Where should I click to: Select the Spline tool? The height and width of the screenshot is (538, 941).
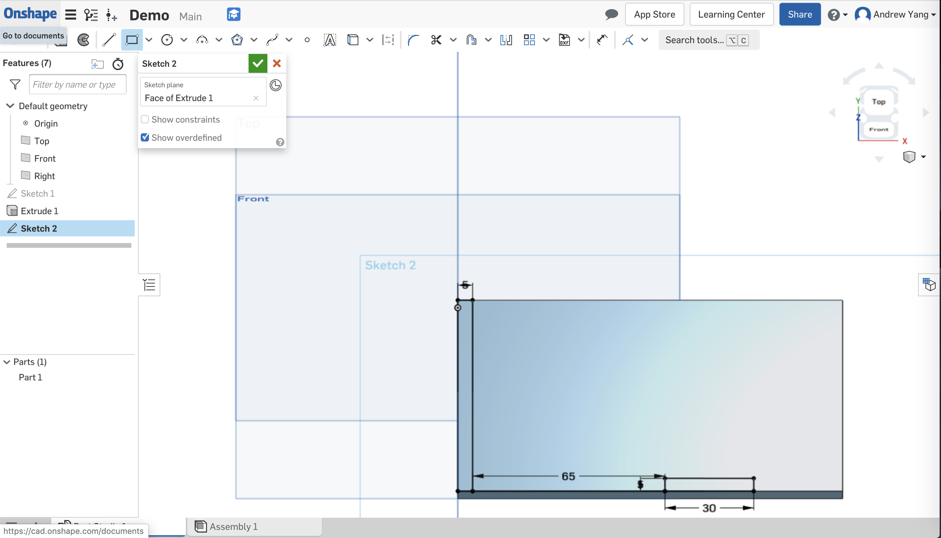click(x=272, y=40)
